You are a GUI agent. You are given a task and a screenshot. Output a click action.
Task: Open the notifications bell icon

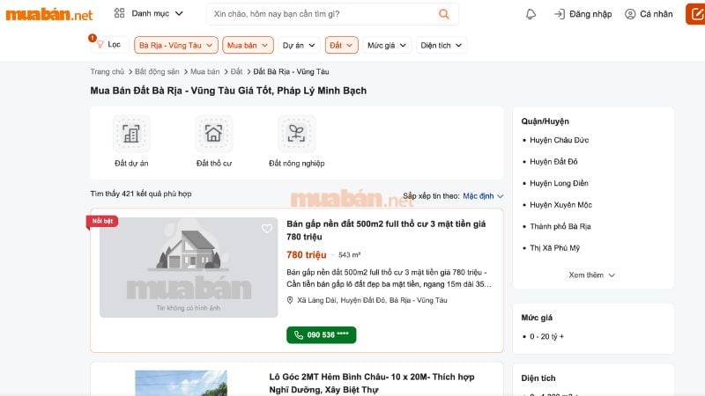click(531, 14)
